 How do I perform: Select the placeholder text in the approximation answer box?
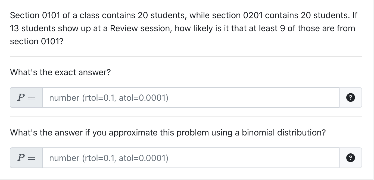click(108, 158)
